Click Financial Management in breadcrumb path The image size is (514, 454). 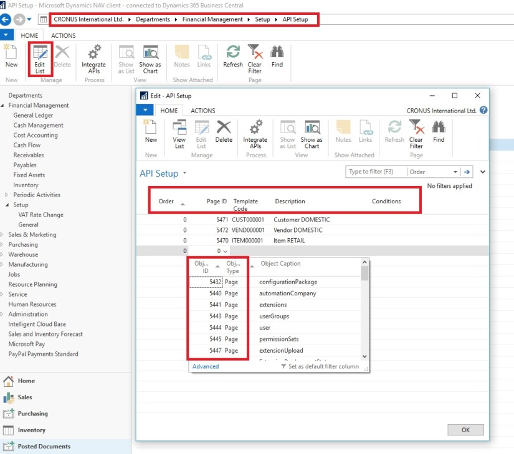(212, 19)
